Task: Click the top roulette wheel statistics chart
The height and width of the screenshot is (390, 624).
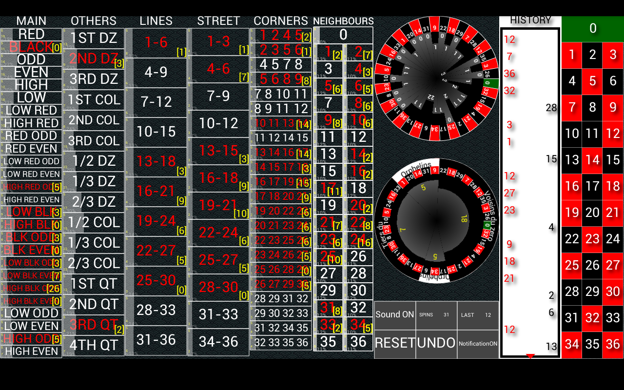Action: click(x=436, y=79)
